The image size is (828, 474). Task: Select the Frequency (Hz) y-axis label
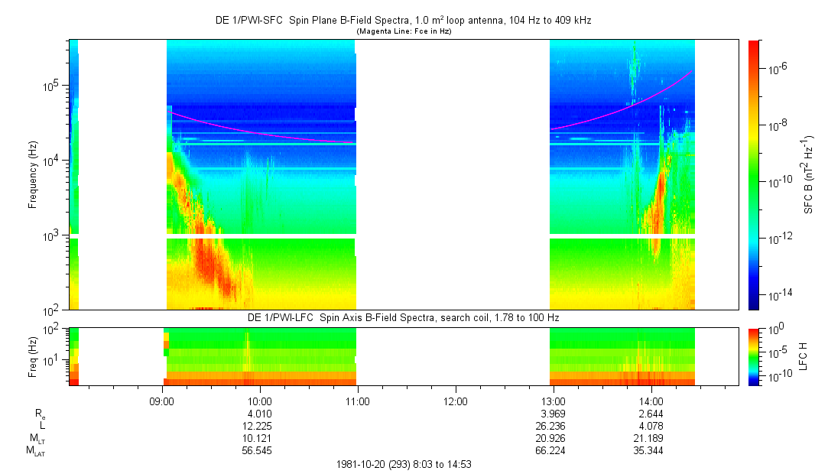click(x=33, y=174)
